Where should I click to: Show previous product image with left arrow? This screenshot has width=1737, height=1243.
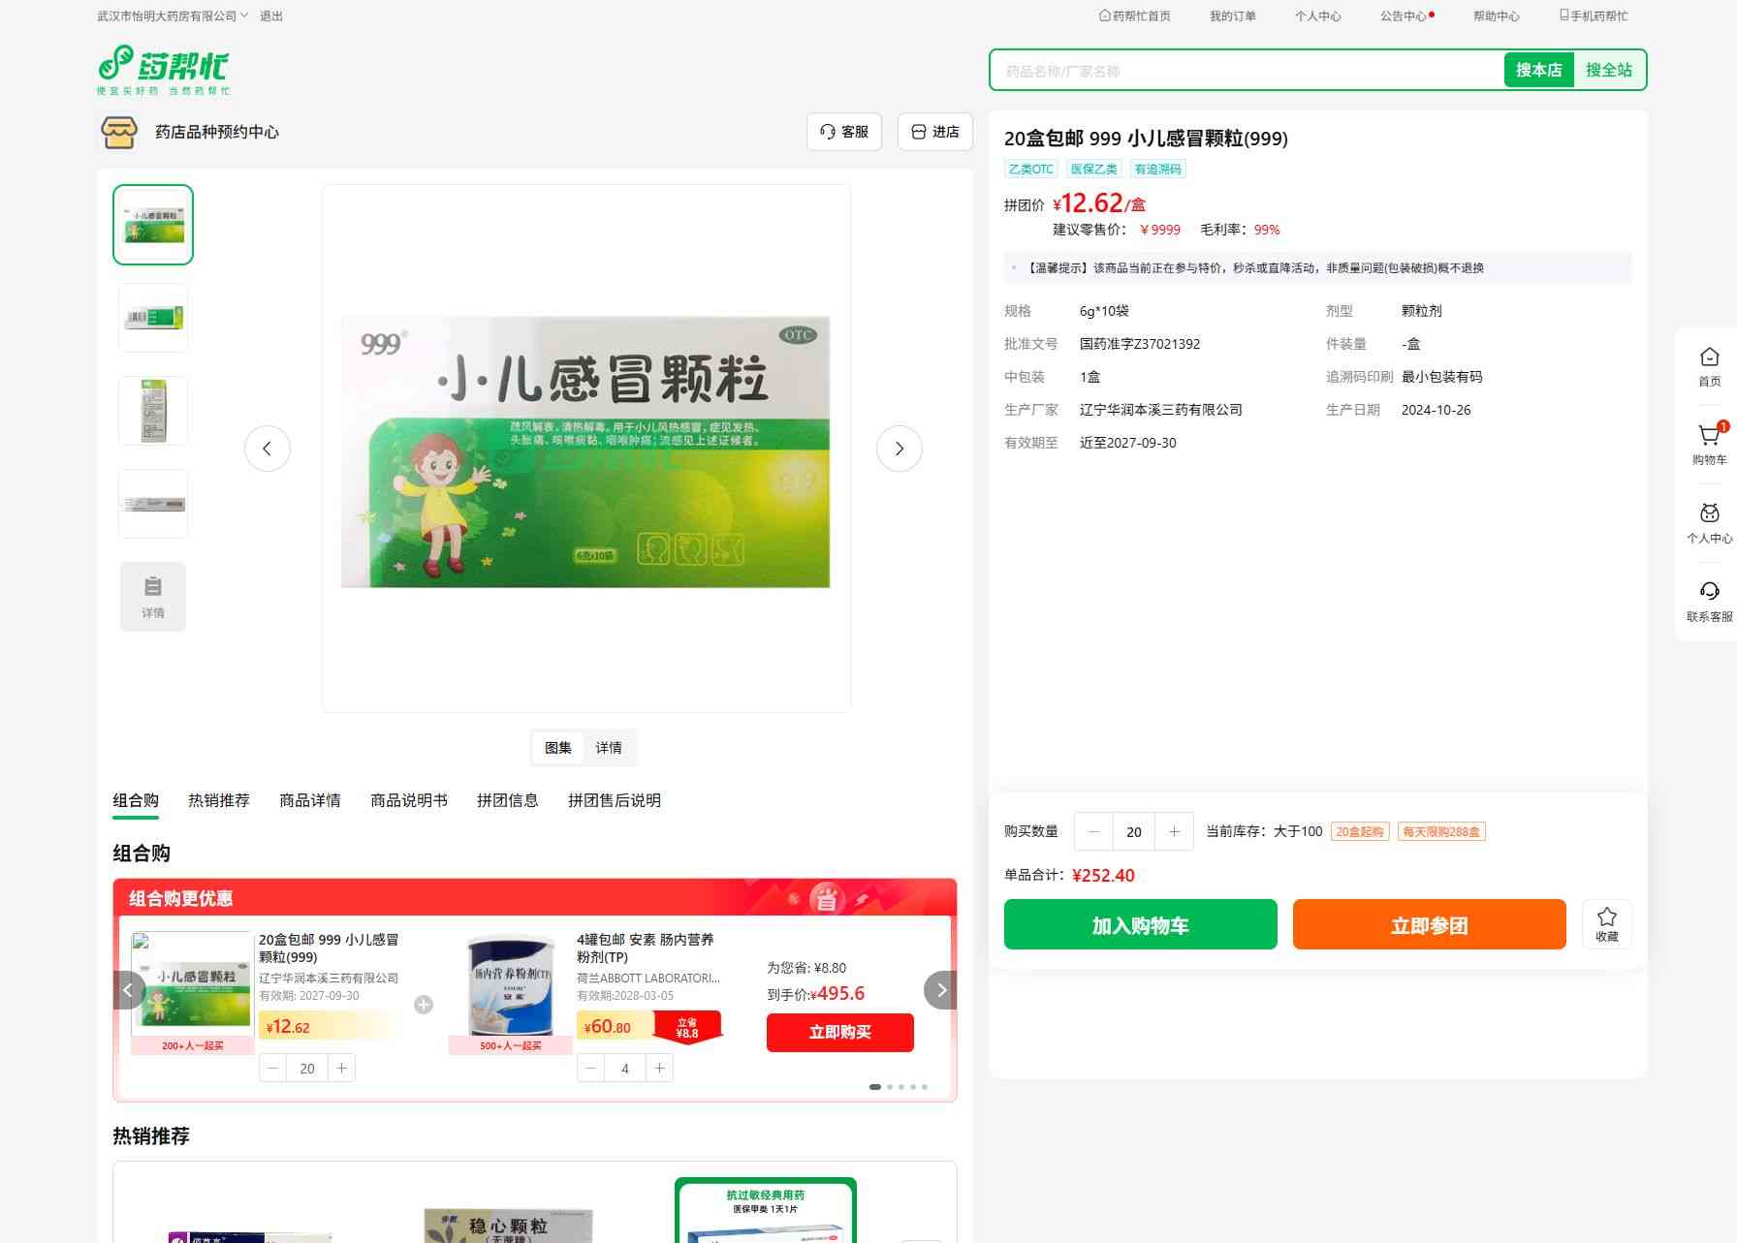click(268, 449)
